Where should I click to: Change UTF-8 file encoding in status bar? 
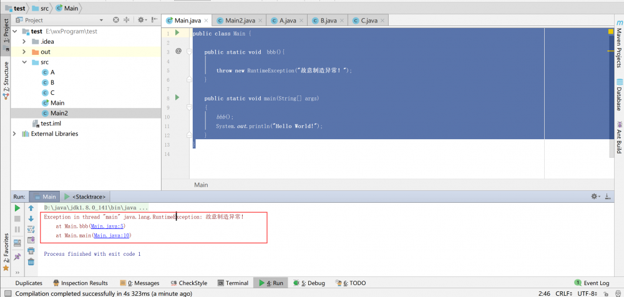pyautogui.click(x=587, y=294)
